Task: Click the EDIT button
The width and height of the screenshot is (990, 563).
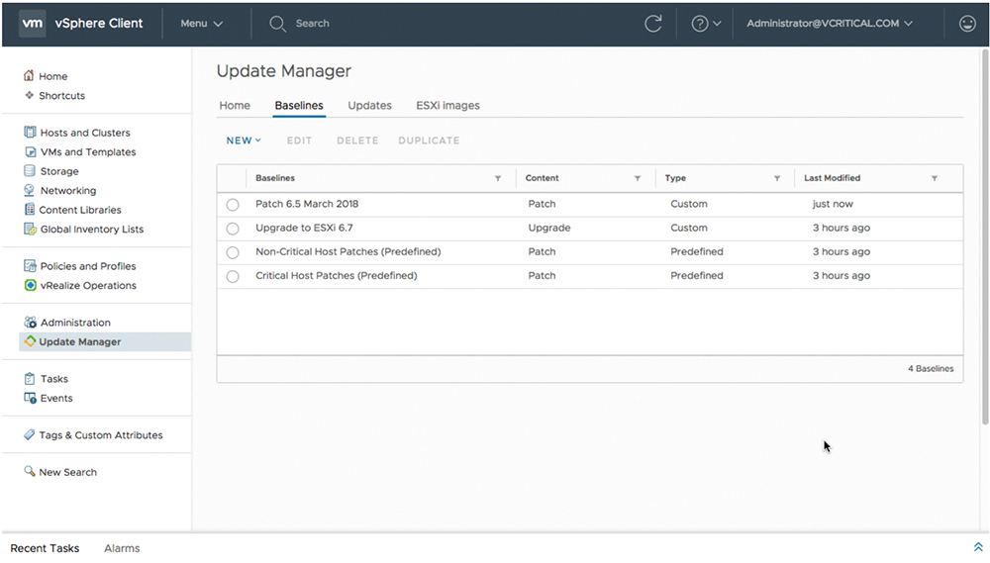Action: point(299,141)
